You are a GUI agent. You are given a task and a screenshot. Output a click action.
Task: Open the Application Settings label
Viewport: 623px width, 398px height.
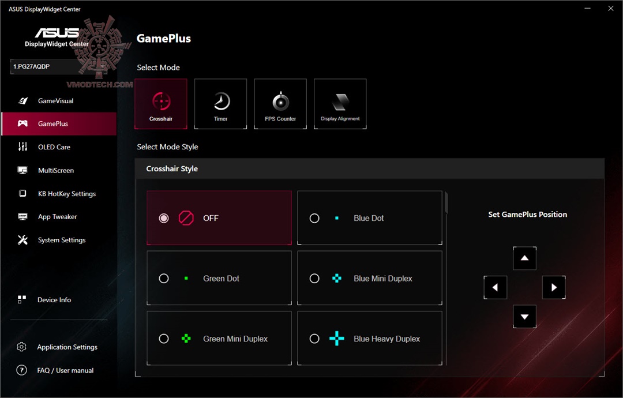[67, 347]
